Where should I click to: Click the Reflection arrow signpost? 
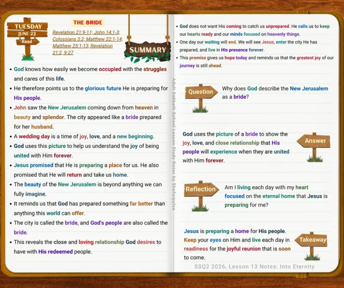click(x=201, y=196)
